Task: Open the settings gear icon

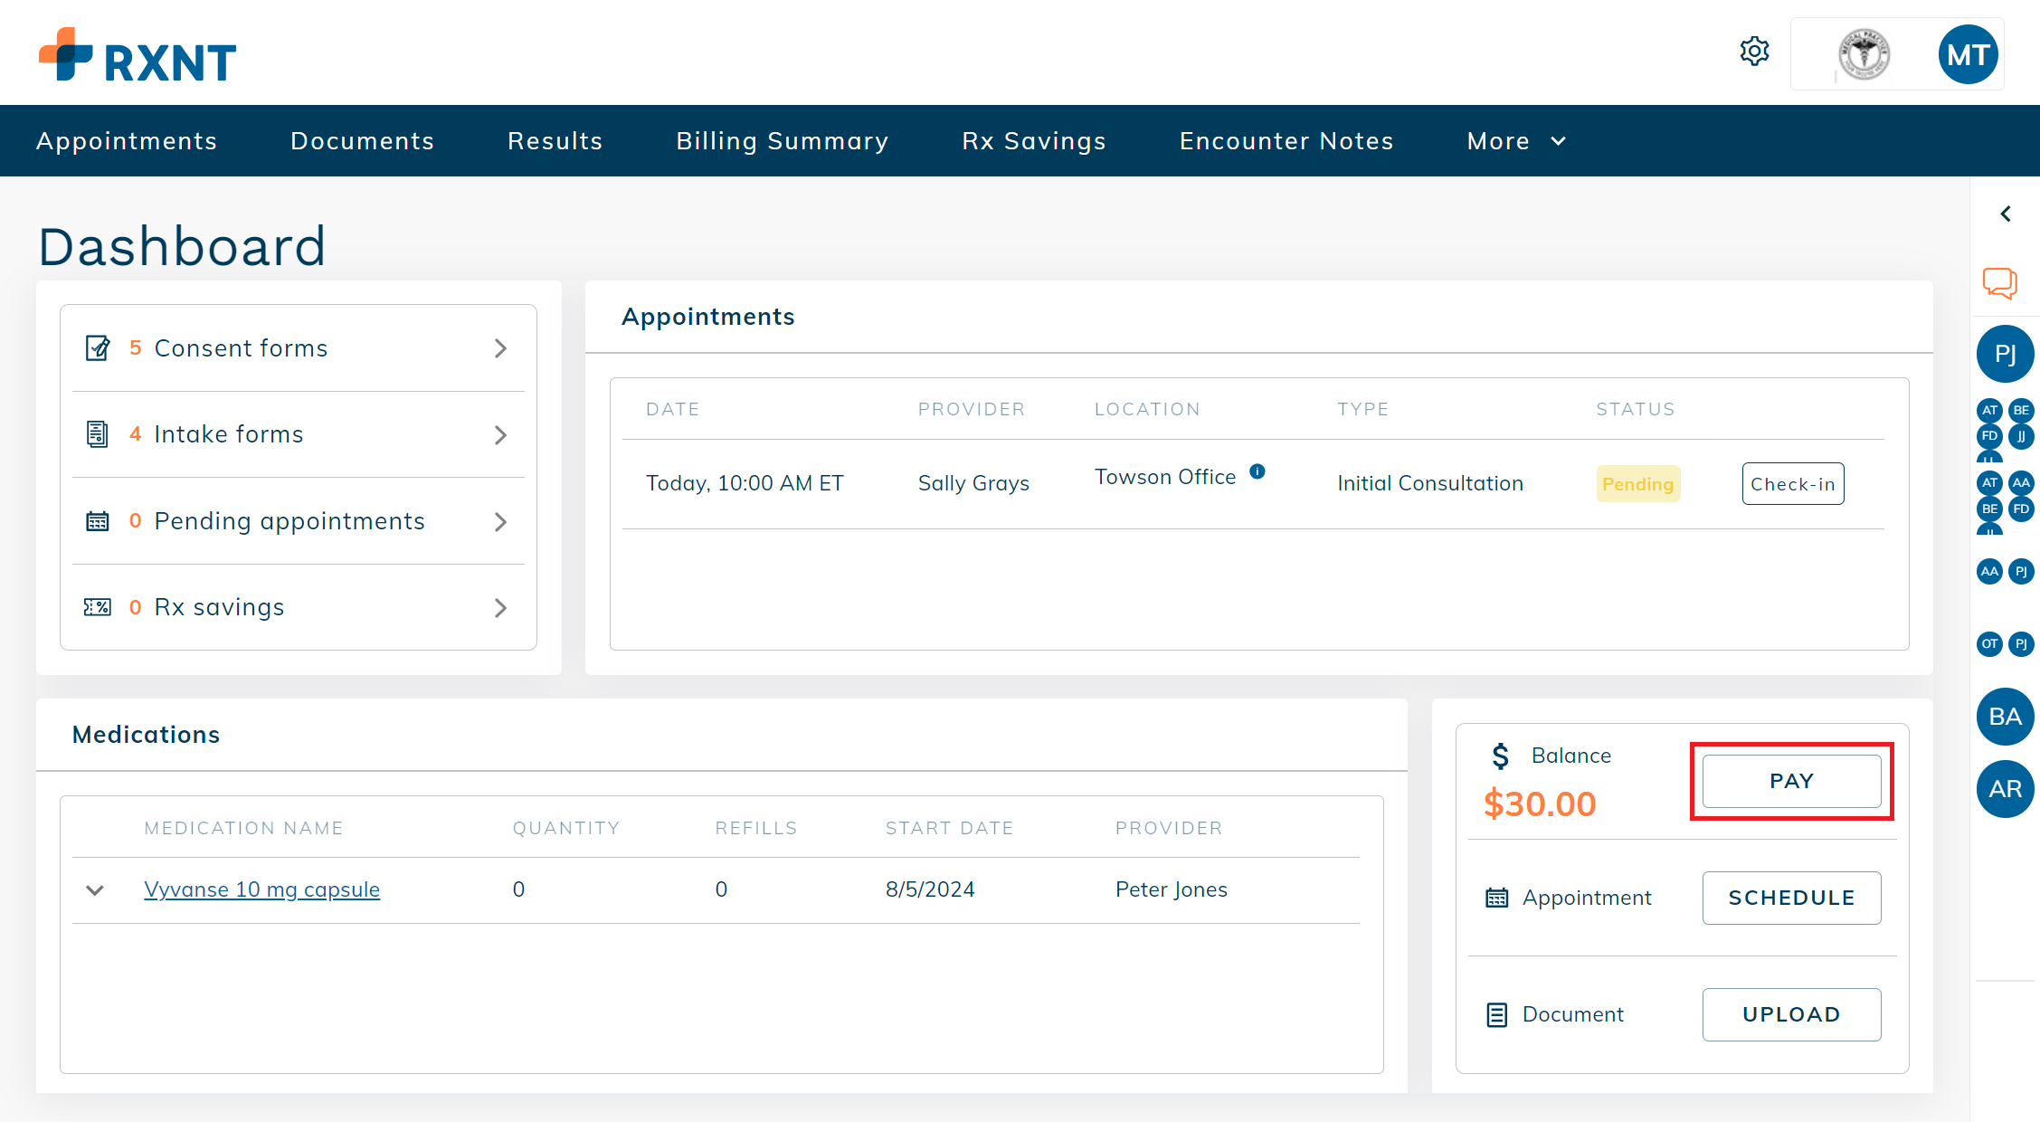Action: pos(1754,52)
